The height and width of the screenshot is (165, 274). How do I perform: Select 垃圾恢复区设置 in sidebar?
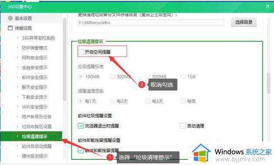coord(37,126)
